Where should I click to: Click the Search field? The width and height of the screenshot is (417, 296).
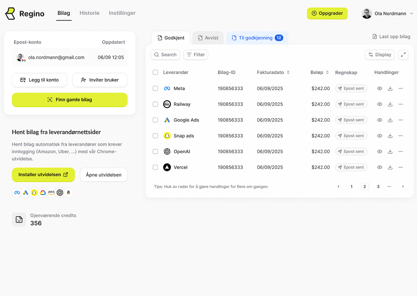click(x=165, y=55)
